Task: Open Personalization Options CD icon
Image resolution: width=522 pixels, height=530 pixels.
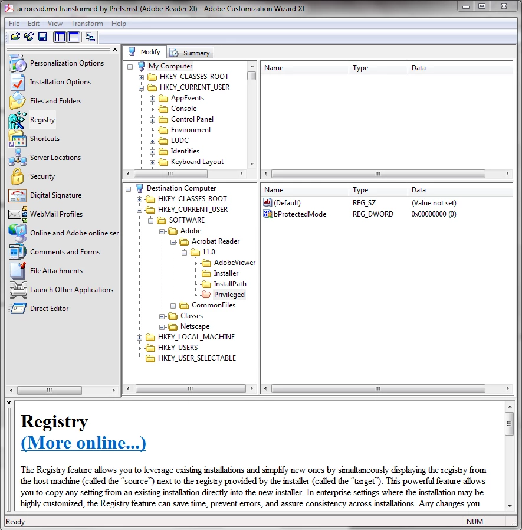Action: click(x=18, y=63)
